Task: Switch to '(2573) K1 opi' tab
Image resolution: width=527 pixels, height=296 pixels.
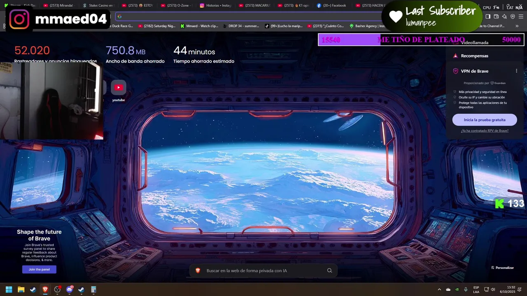Action: tap(294, 6)
